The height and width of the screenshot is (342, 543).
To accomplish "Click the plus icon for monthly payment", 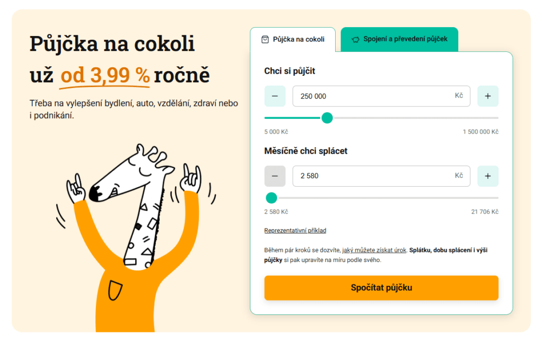I will 487,176.
